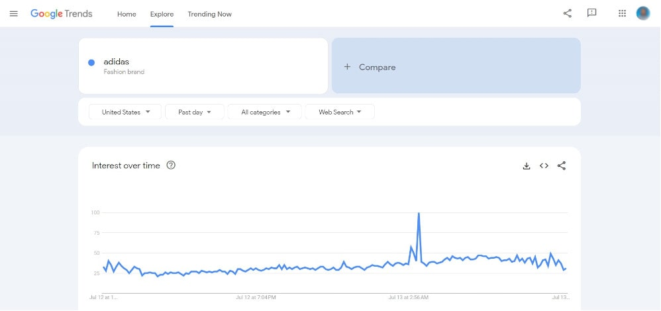Expand the United States region dropdown
The image size is (661, 311).
[125, 112]
